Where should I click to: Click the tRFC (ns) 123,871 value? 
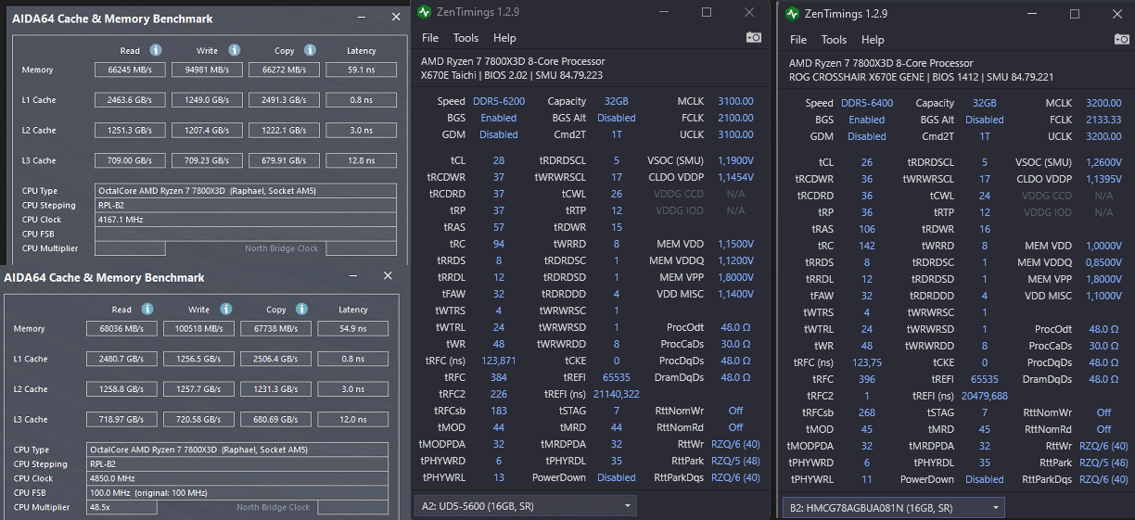coord(499,361)
